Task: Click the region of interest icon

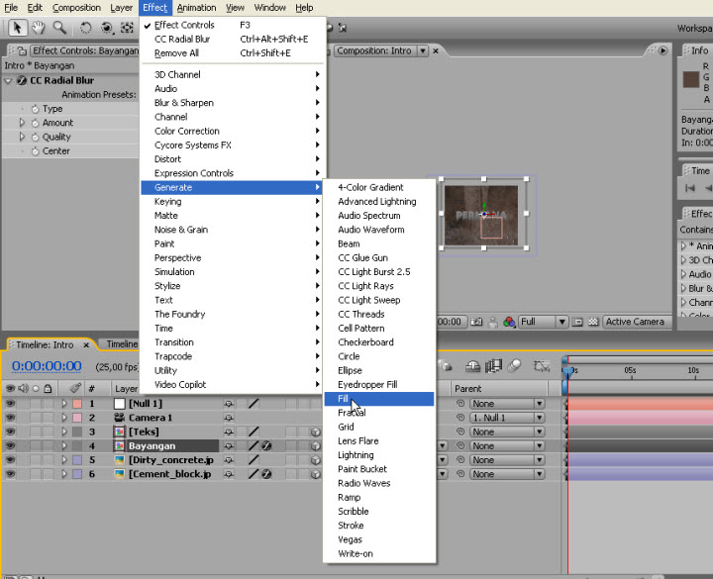Action: (x=577, y=322)
